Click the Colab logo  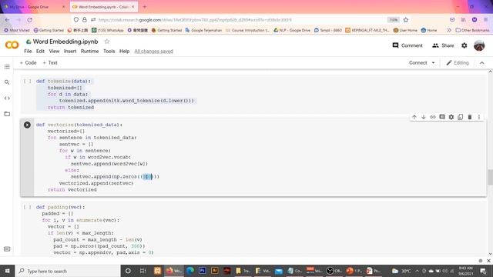12,45
